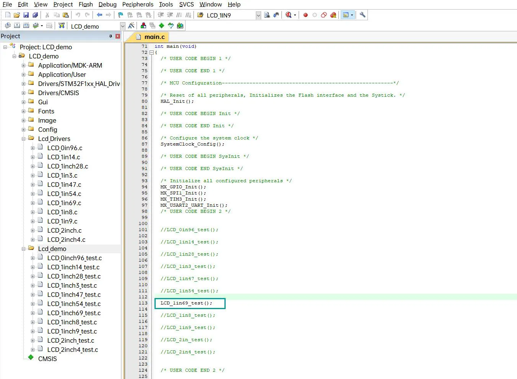Open the Flash menu
The image size is (517, 379).
86,5
